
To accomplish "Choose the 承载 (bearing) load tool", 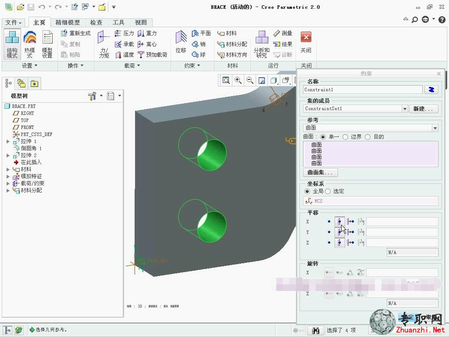I will click(x=124, y=44).
